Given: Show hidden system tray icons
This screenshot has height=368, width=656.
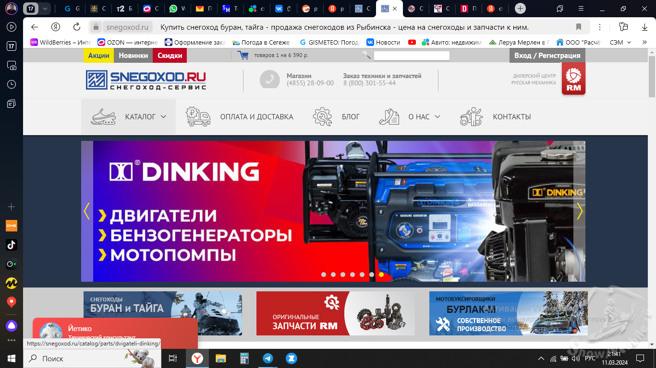Looking at the screenshot, I should point(541,358).
